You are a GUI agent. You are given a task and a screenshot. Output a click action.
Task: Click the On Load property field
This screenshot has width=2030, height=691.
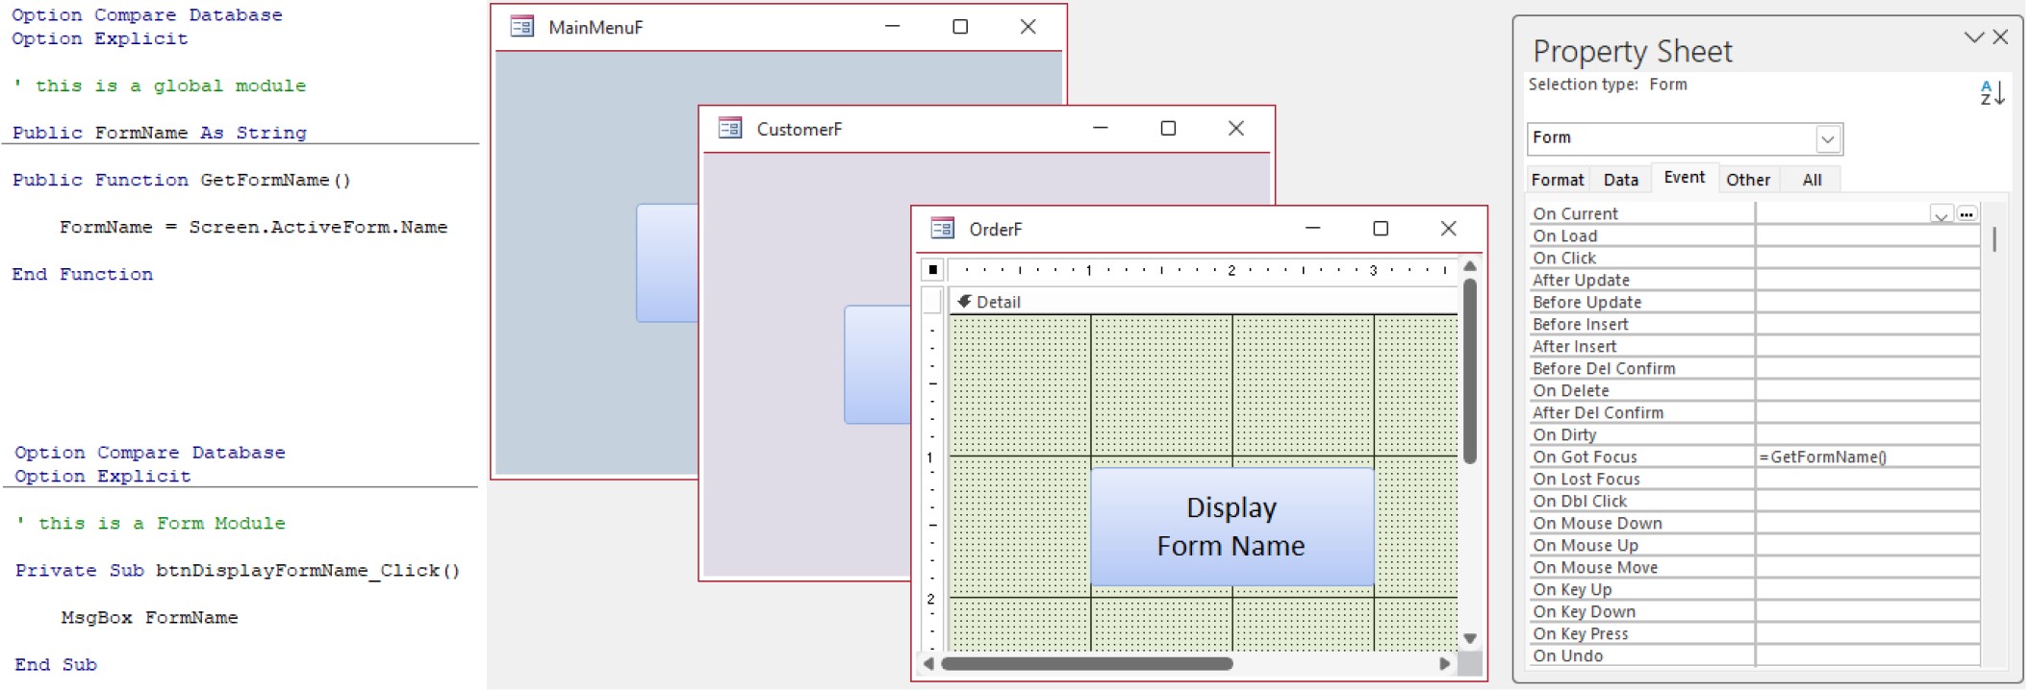coord(1867,235)
